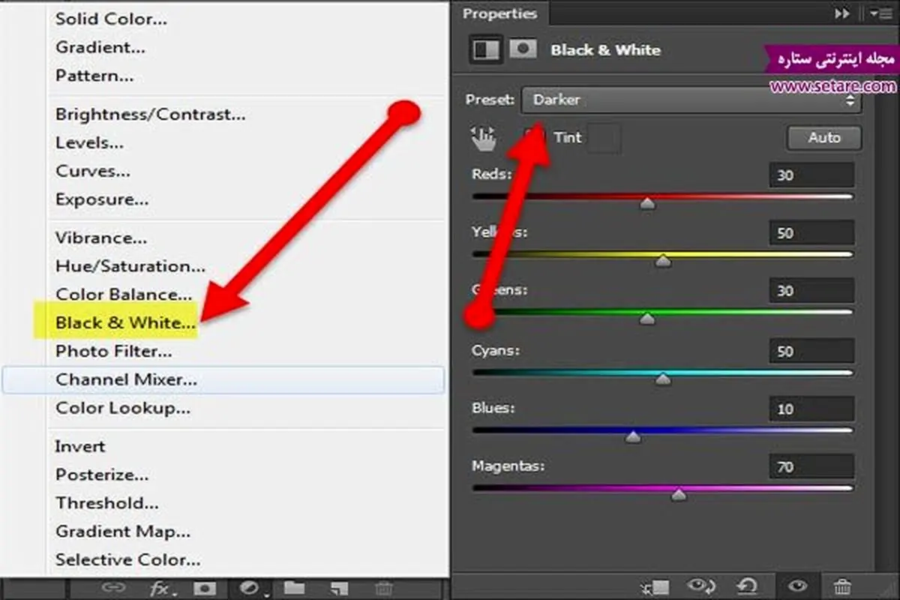Choose Black & White... from the menu

click(x=125, y=323)
